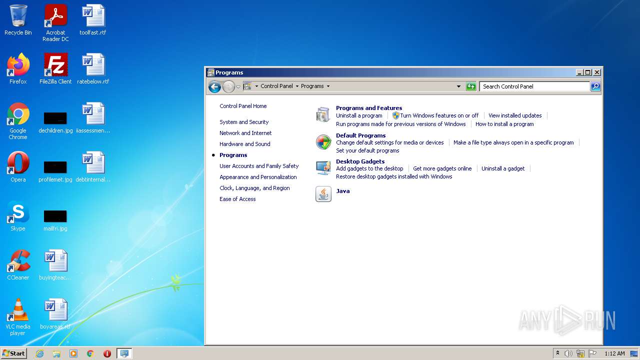Click Control Panel in the breadcrumb
The image size is (640, 360).
point(276,86)
